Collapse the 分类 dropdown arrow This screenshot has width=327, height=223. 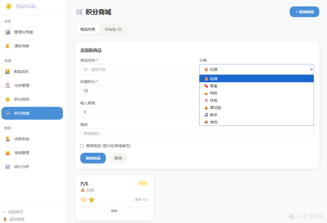311,69
